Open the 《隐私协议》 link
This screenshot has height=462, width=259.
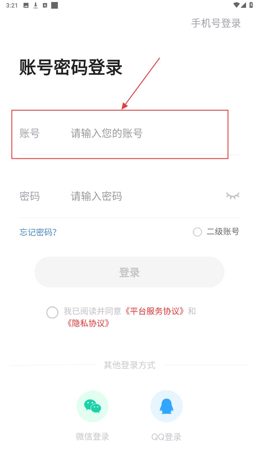pos(88,323)
